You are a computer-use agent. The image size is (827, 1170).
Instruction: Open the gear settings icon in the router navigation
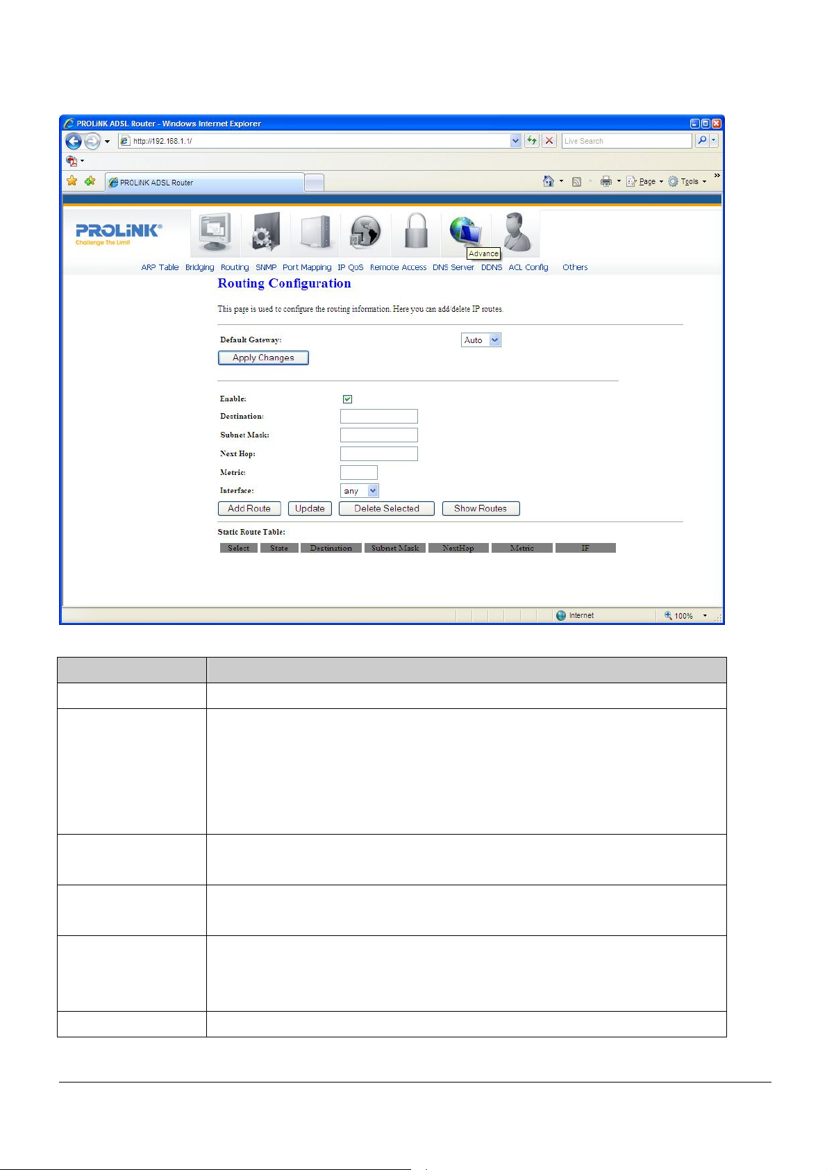click(266, 233)
